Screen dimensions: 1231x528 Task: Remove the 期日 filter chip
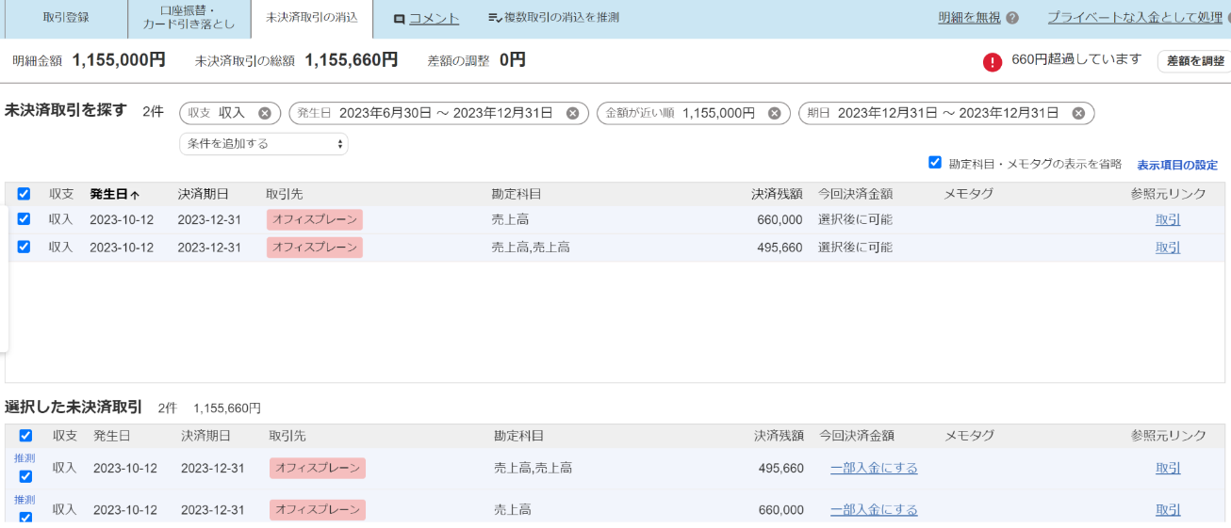[1078, 113]
